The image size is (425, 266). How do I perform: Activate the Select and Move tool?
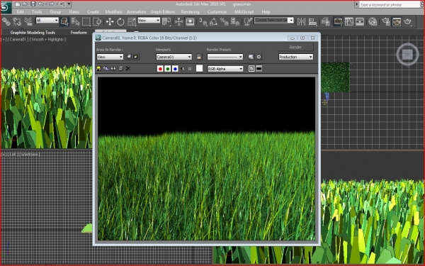pyautogui.click(x=110, y=21)
